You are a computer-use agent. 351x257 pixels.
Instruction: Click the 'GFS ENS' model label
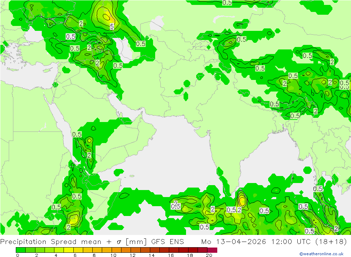(167, 242)
